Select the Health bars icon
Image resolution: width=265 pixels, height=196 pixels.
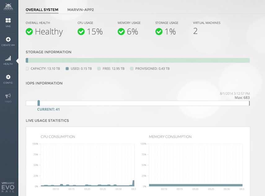[8, 58]
